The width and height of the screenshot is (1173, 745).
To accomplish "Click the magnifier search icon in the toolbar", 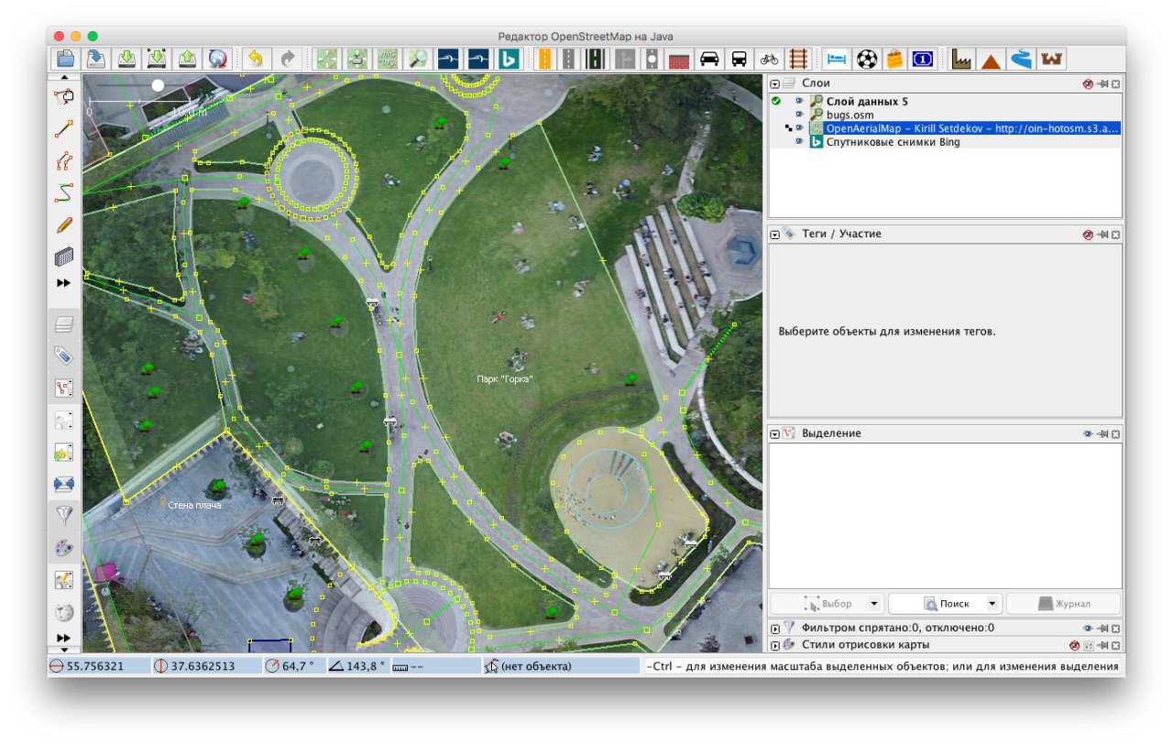I will 418,59.
